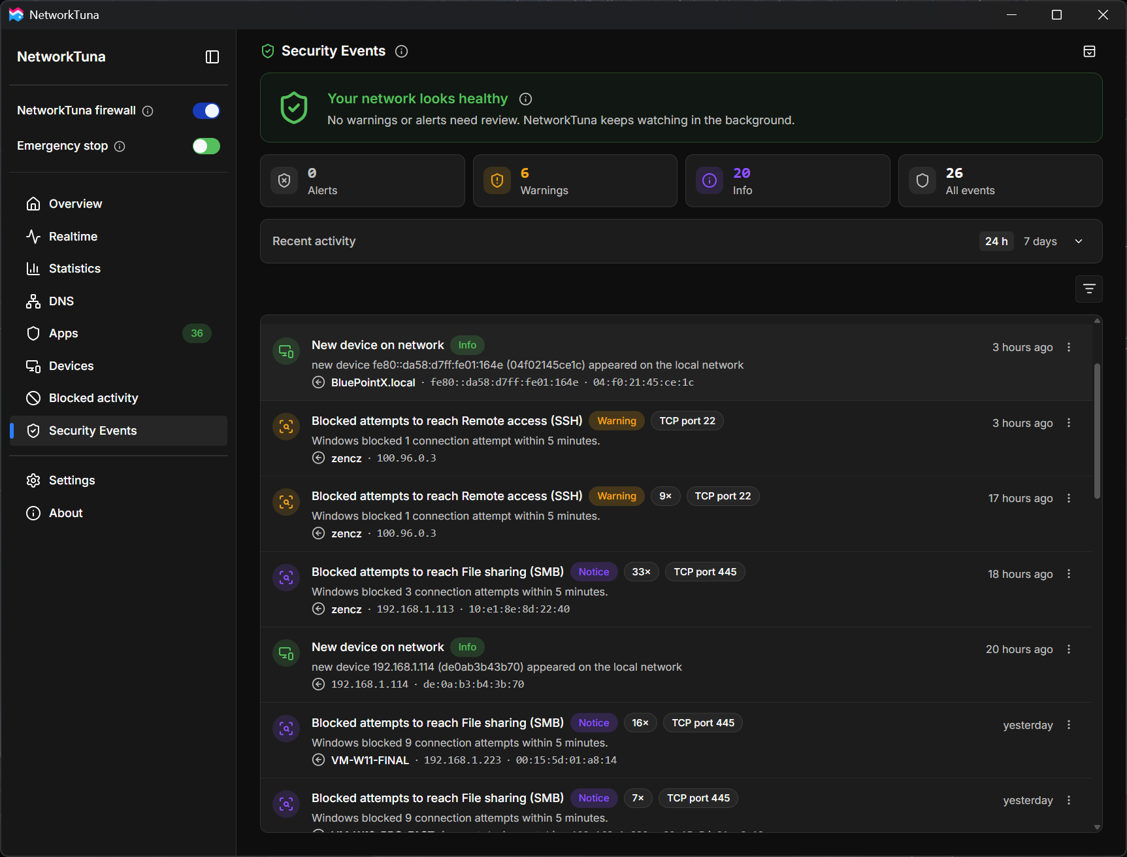The height and width of the screenshot is (857, 1127).
Task: Click TCP port 445 tag on 33× SMB event
Action: [705, 572]
